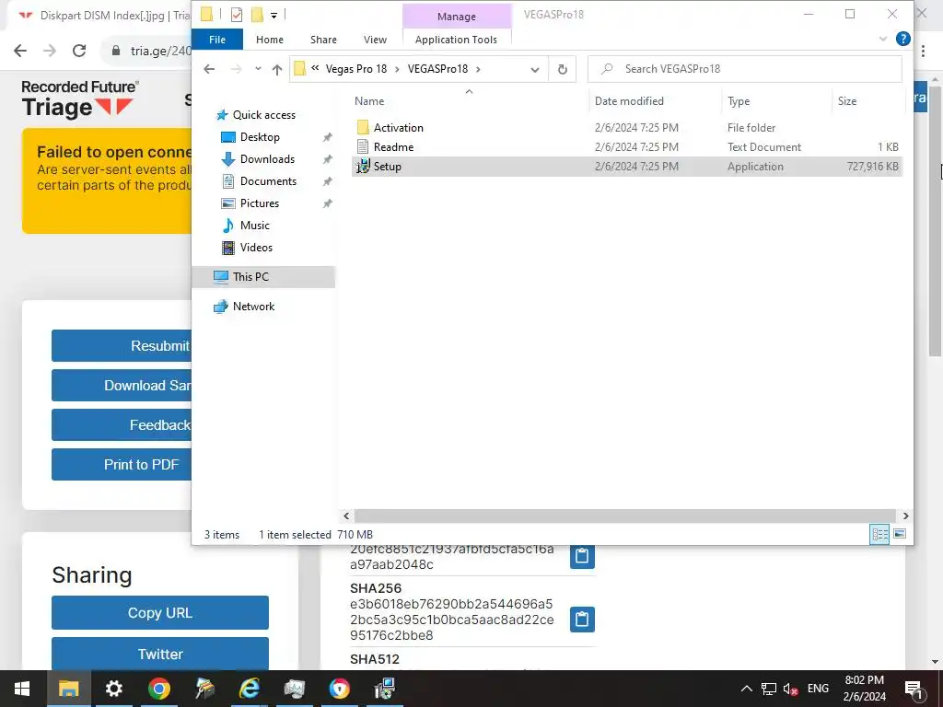943x707 pixels.
Task: Click the Manage contextual tab
Action: point(457,17)
